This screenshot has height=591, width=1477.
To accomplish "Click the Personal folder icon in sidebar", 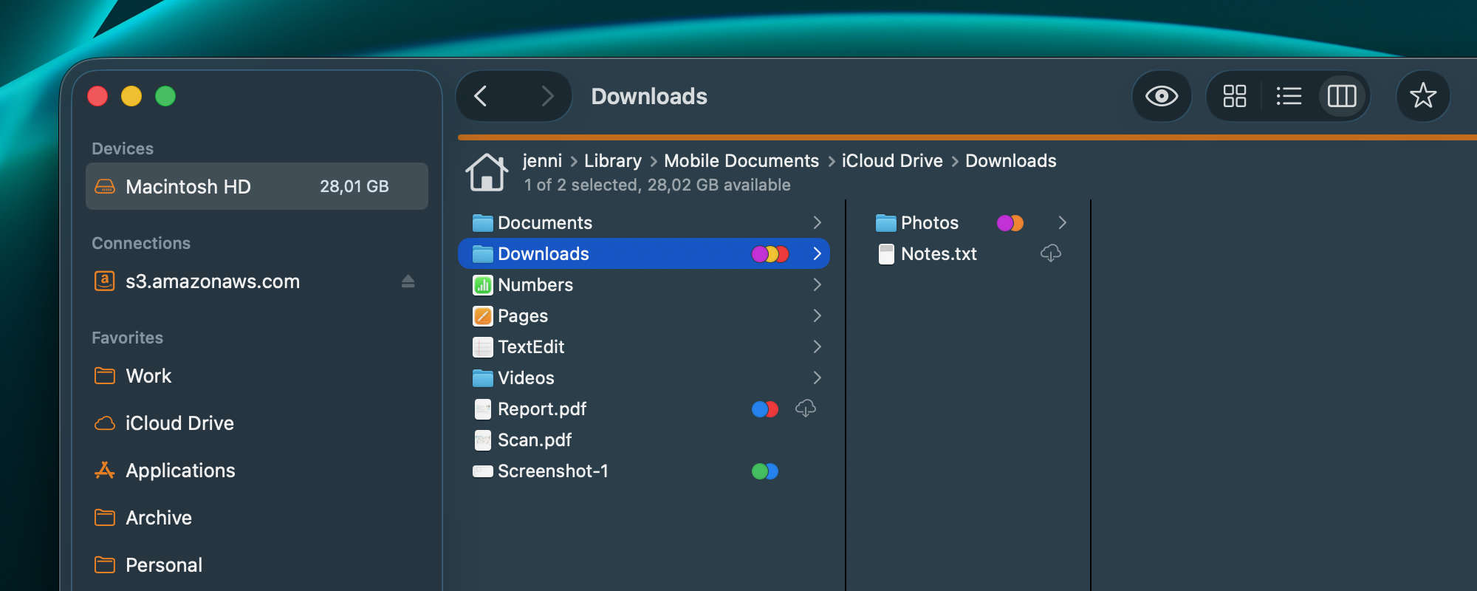I will 105,564.
